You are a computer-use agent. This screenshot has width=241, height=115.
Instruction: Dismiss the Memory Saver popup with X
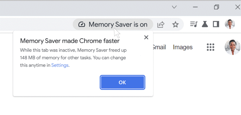point(146,37)
